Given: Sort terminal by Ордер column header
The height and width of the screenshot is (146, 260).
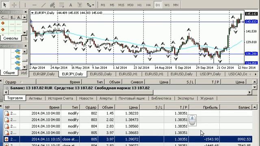Looking at the screenshot, I should (x=19, y=82).
